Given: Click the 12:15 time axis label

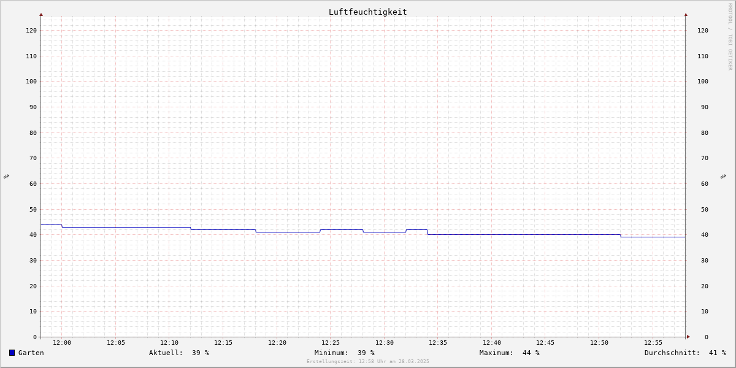Looking at the screenshot, I should coord(223,343).
